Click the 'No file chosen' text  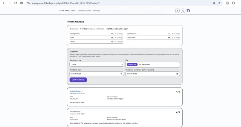(x=144, y=65)
